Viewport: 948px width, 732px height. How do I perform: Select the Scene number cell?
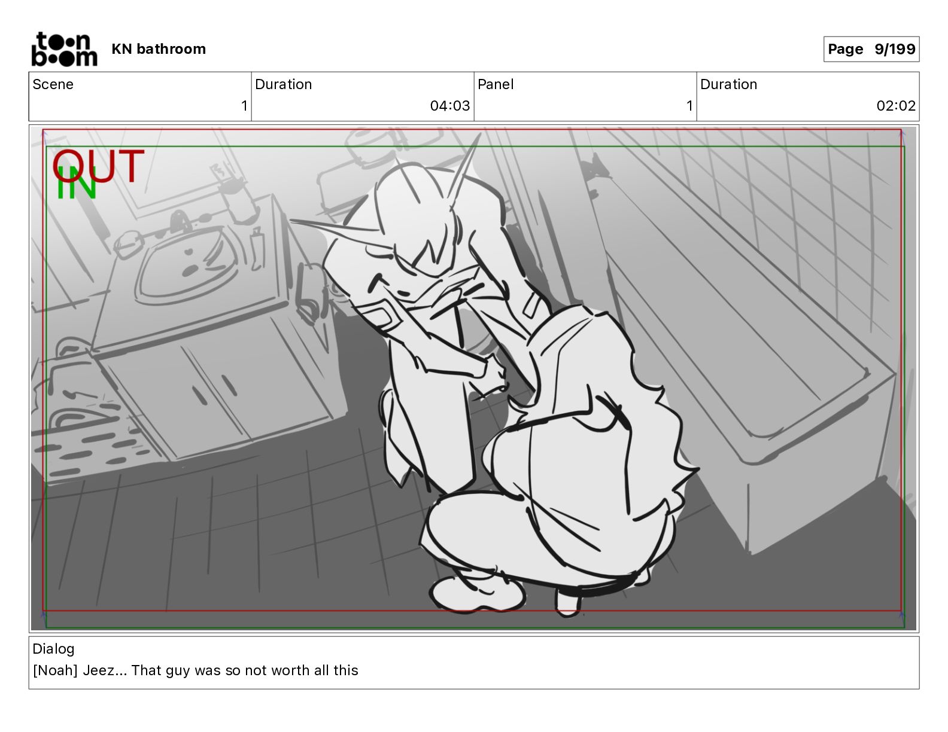pyautogui.click(x=140, y=96)
